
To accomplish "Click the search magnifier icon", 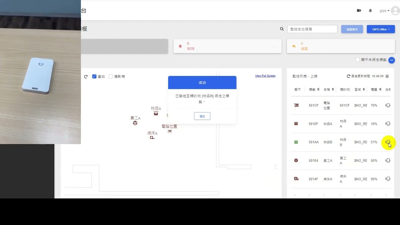I will [282, 29].
